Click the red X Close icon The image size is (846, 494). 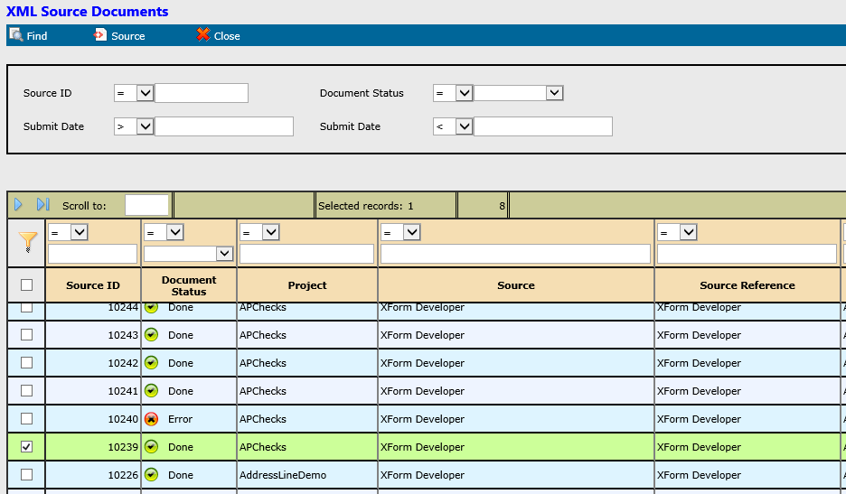pyautogui.click(x=203, y=35)
